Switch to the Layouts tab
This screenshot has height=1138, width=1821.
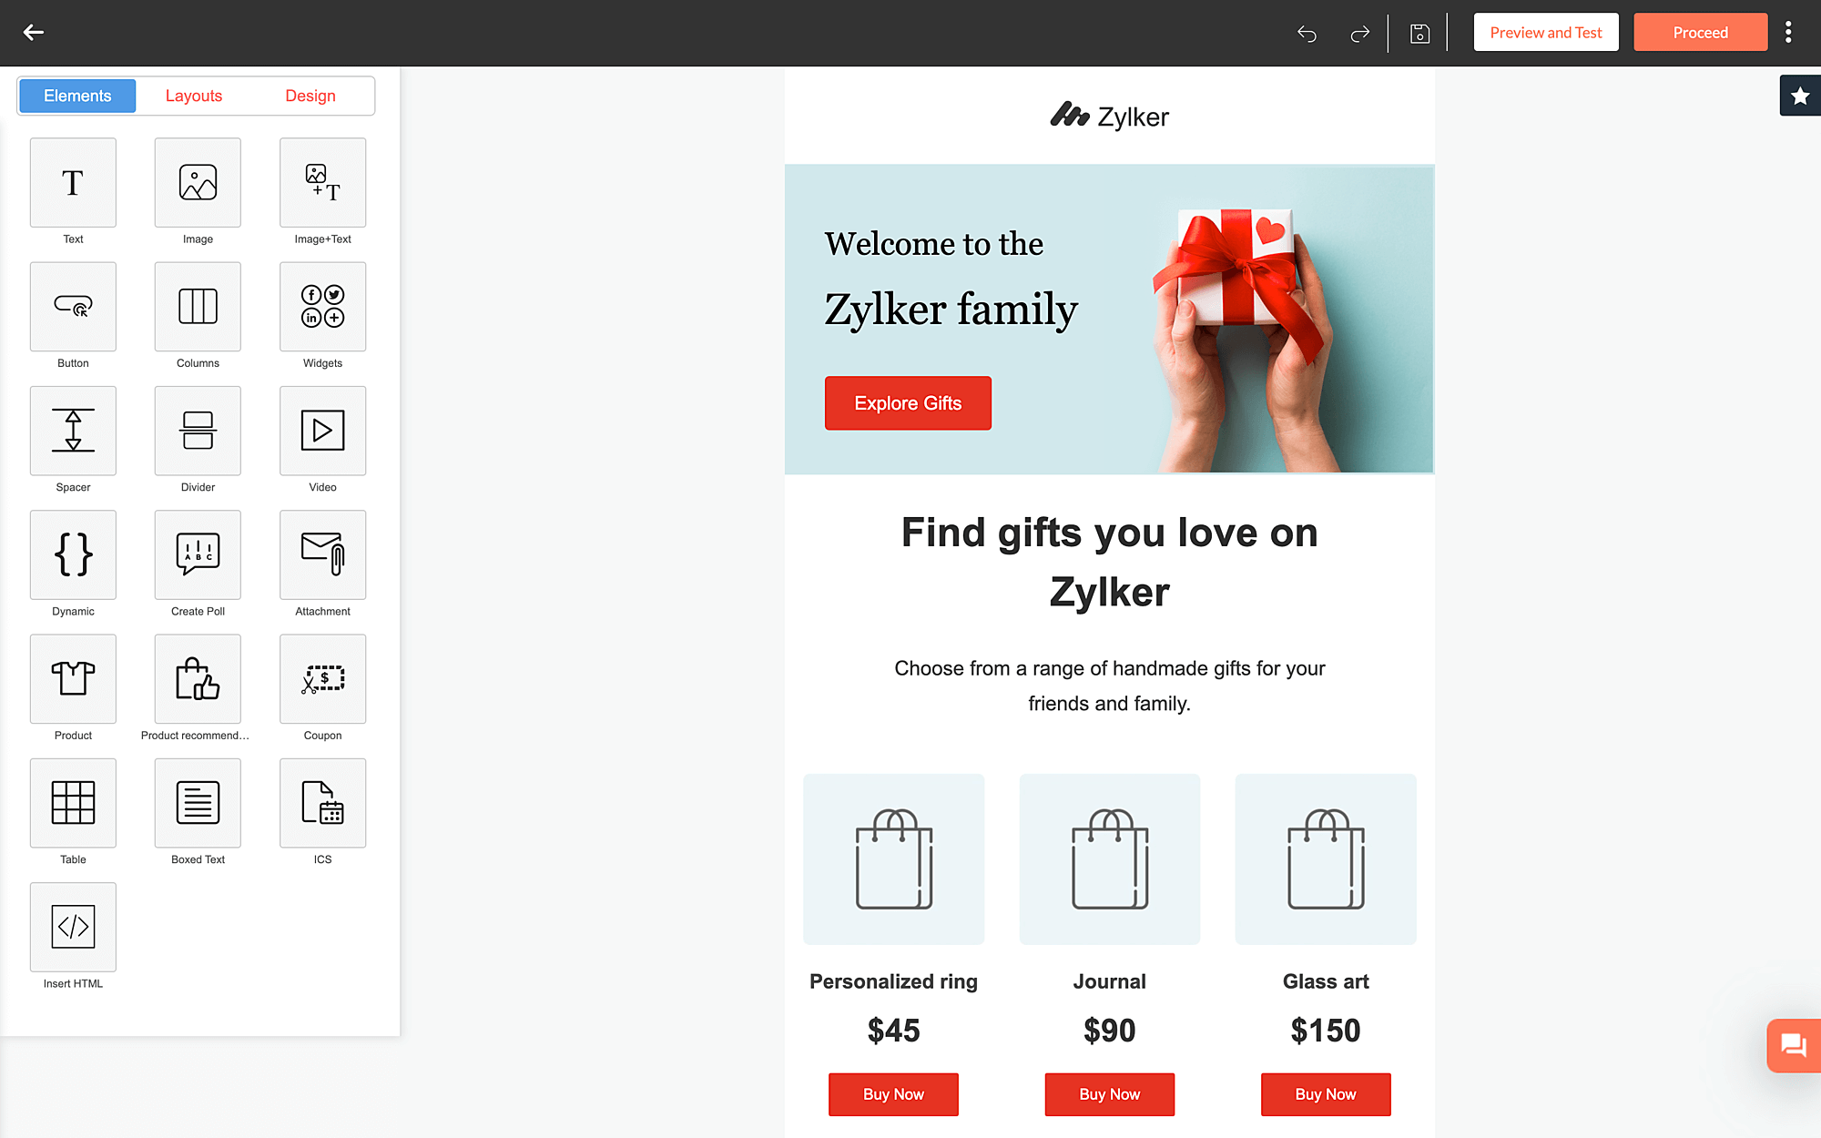click(x=194, y=95)
